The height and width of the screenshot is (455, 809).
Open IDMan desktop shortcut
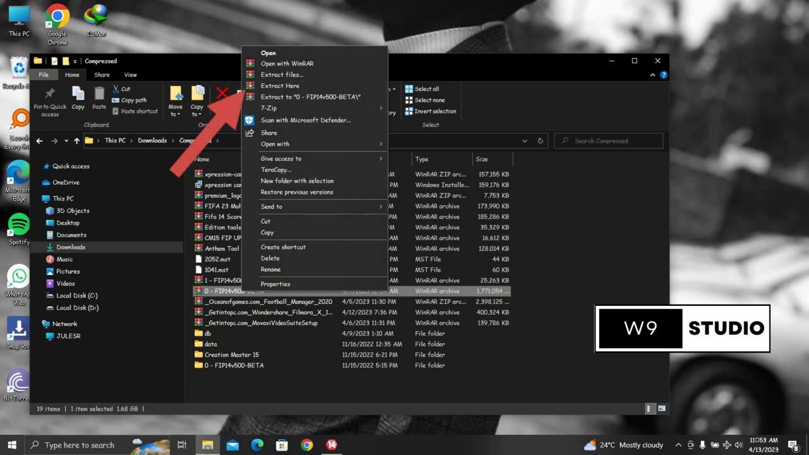[x=95, y=21]
